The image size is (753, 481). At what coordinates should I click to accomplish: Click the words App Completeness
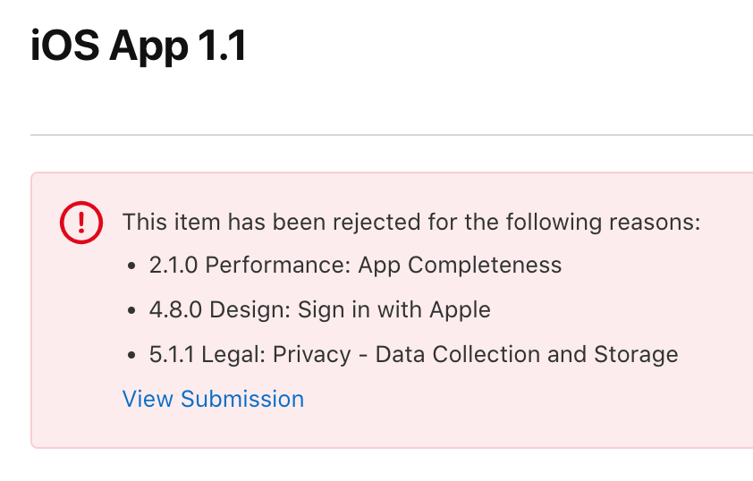pyautogui.click(x=460, y=265)
